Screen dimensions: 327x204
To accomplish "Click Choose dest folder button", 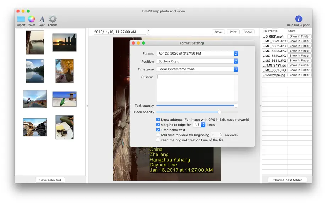I will [287, 180].
